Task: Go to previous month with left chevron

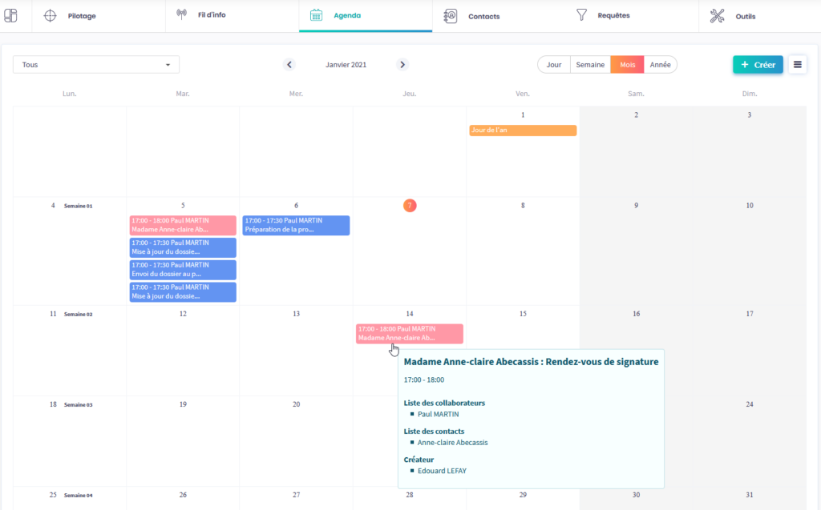Action: 289,65
